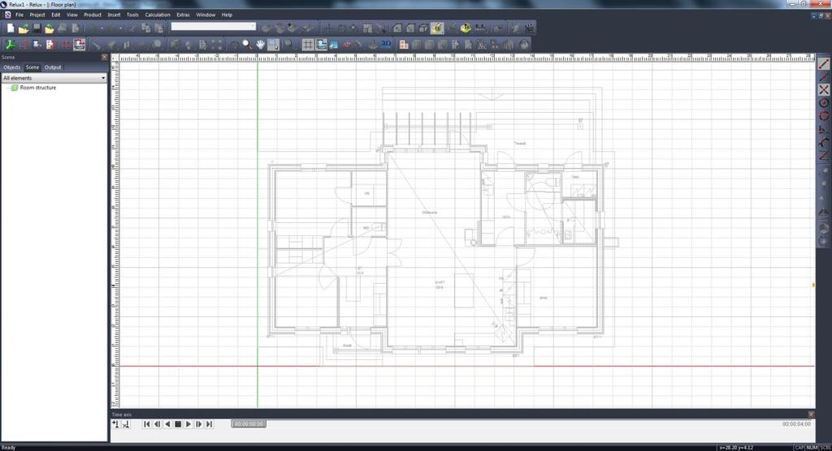Play the time axis animation

pyautogui.click(x=188, y=424)
